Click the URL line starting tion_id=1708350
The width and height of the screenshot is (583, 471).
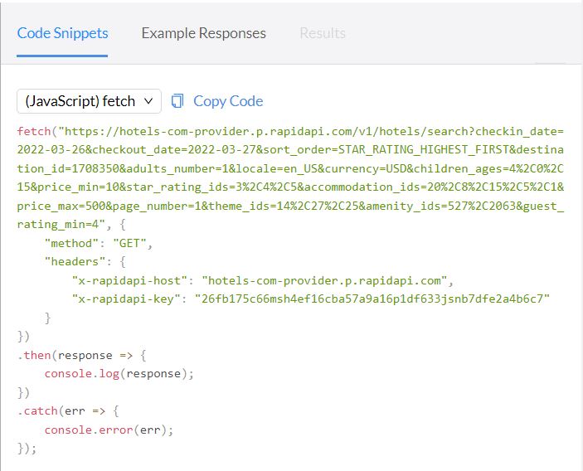(290, 168)
